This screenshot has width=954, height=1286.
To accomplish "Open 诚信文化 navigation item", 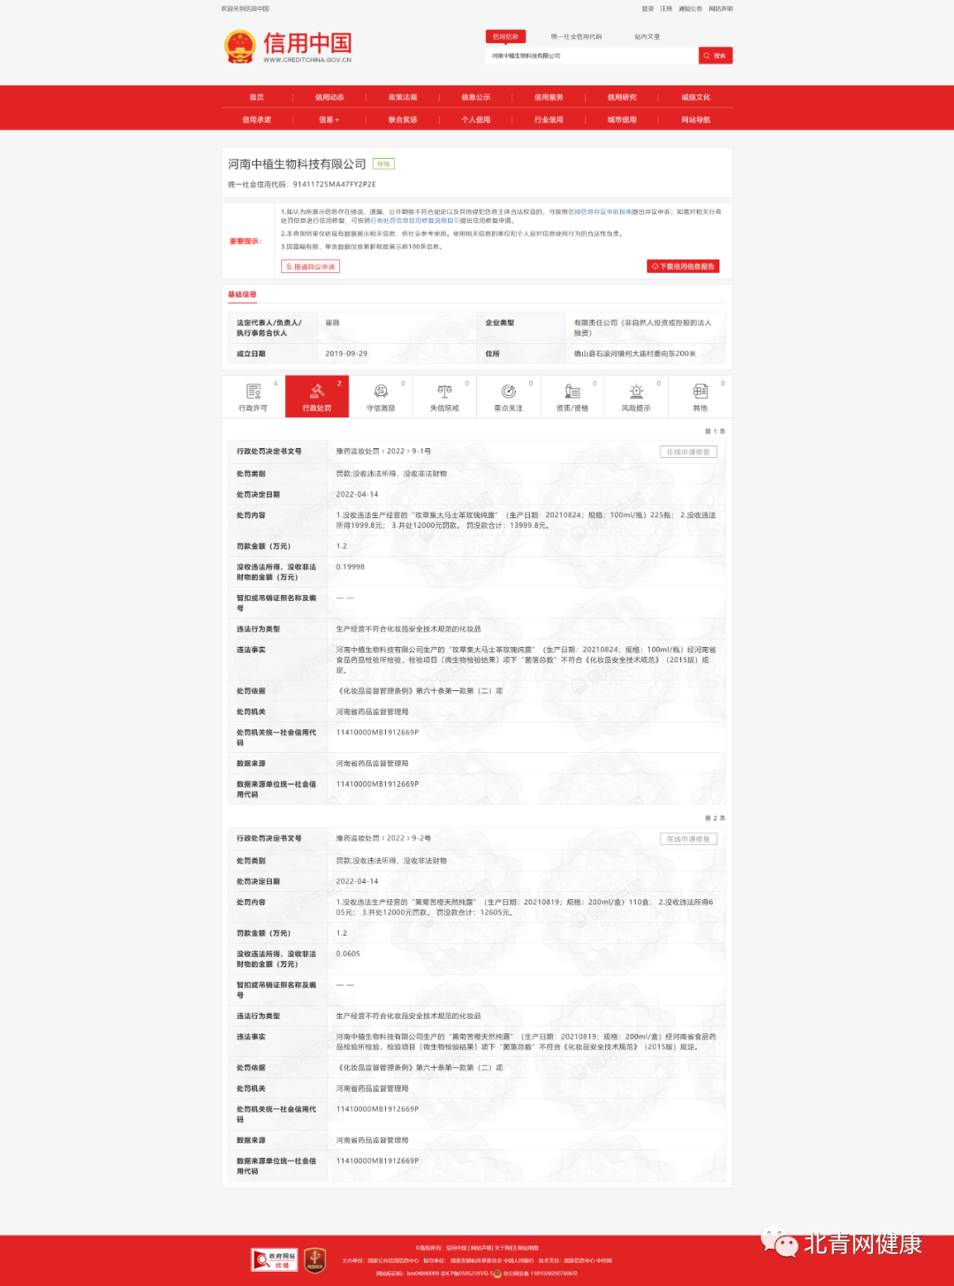I will (x=696, y=97).
